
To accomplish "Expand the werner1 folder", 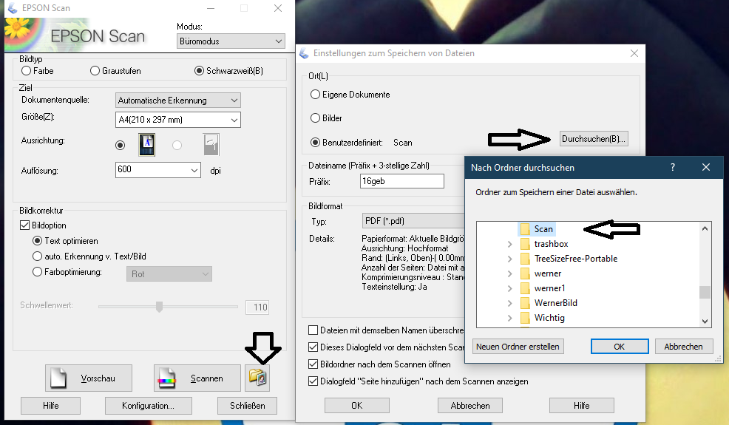I will click(510, 289).
